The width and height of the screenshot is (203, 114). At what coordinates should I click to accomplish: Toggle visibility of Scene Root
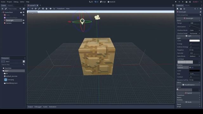tap(23, 12)
